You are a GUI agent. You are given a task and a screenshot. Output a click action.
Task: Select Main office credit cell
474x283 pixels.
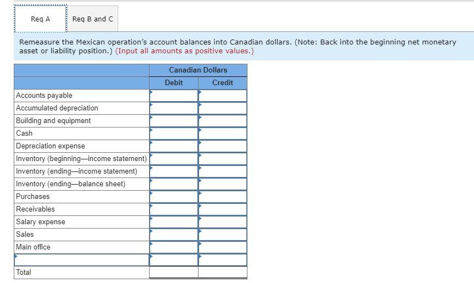[x=223, y=248]
